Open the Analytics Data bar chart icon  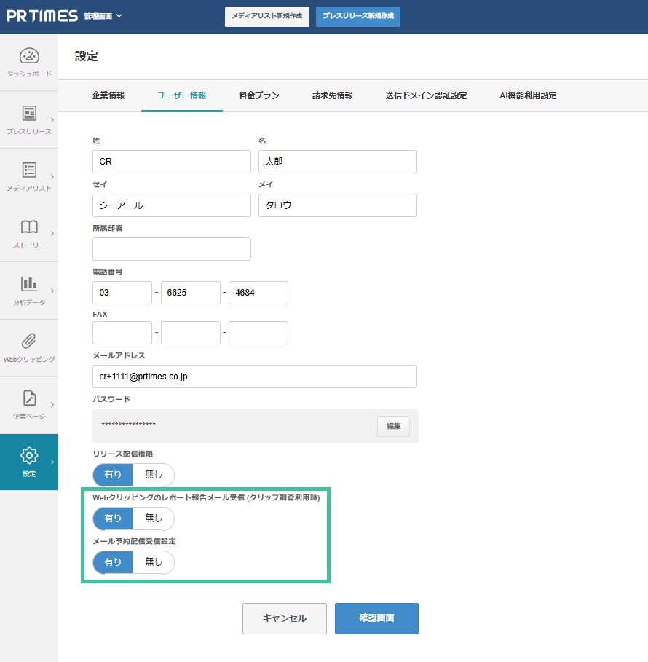pyautogui.click(x=29, y=284)
